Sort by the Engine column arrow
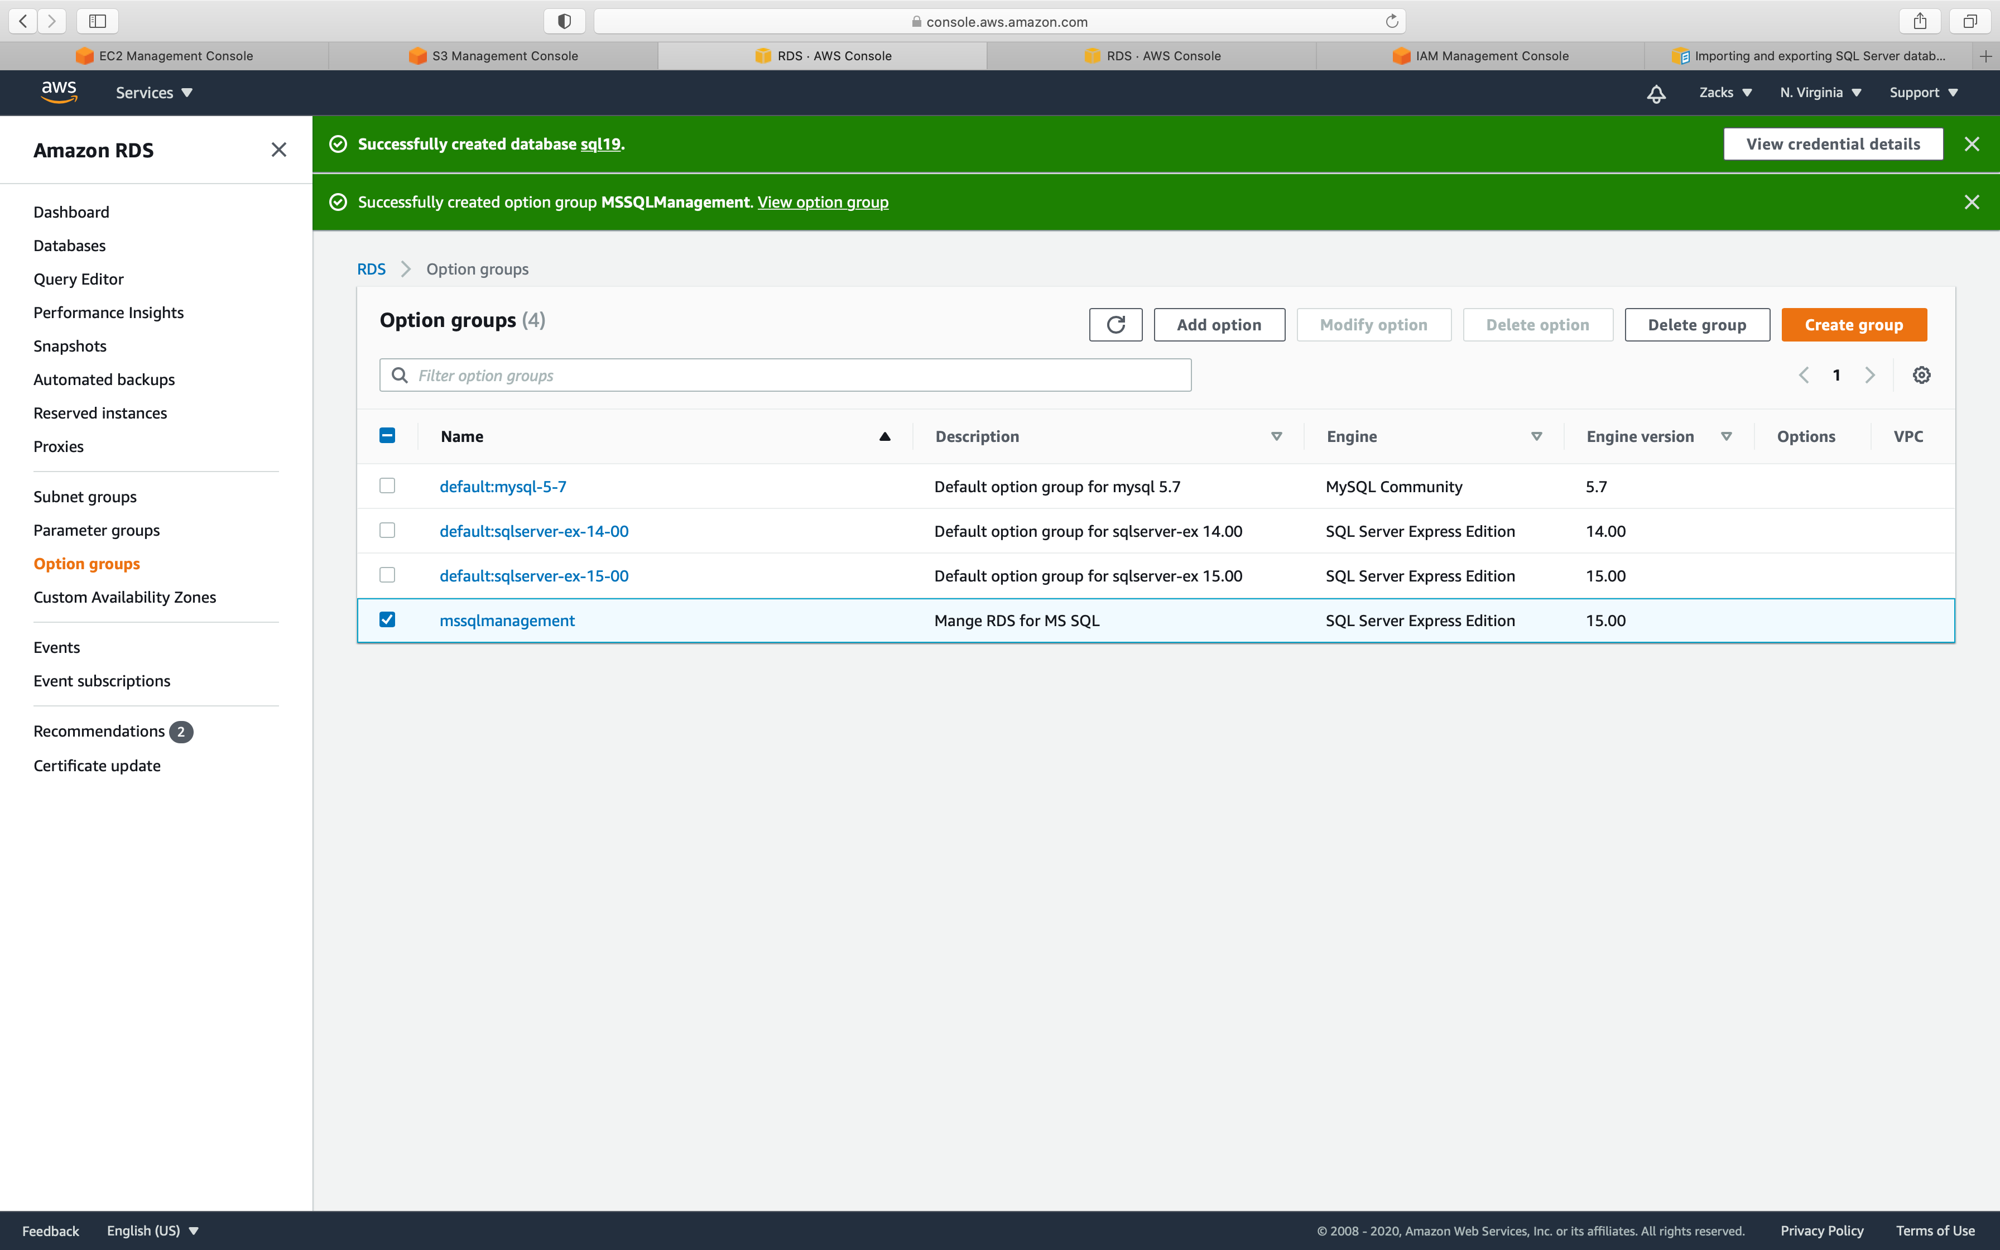Viewport: 2000px width, 1250px height. pyautogui.click(x=1536, y=436)
